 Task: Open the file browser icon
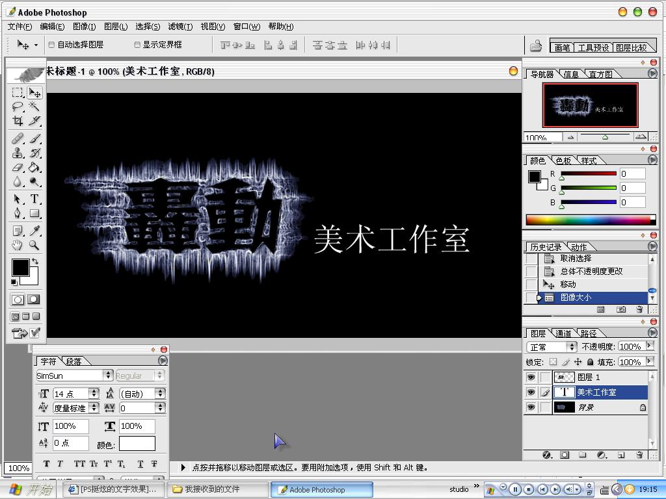536,45
